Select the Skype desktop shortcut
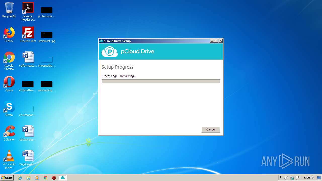 pos(9,109)
